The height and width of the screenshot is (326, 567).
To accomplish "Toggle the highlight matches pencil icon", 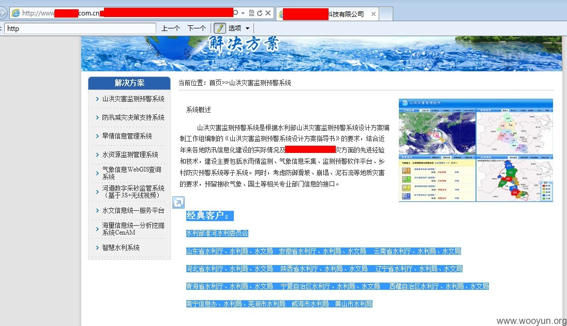I will 219,28.
